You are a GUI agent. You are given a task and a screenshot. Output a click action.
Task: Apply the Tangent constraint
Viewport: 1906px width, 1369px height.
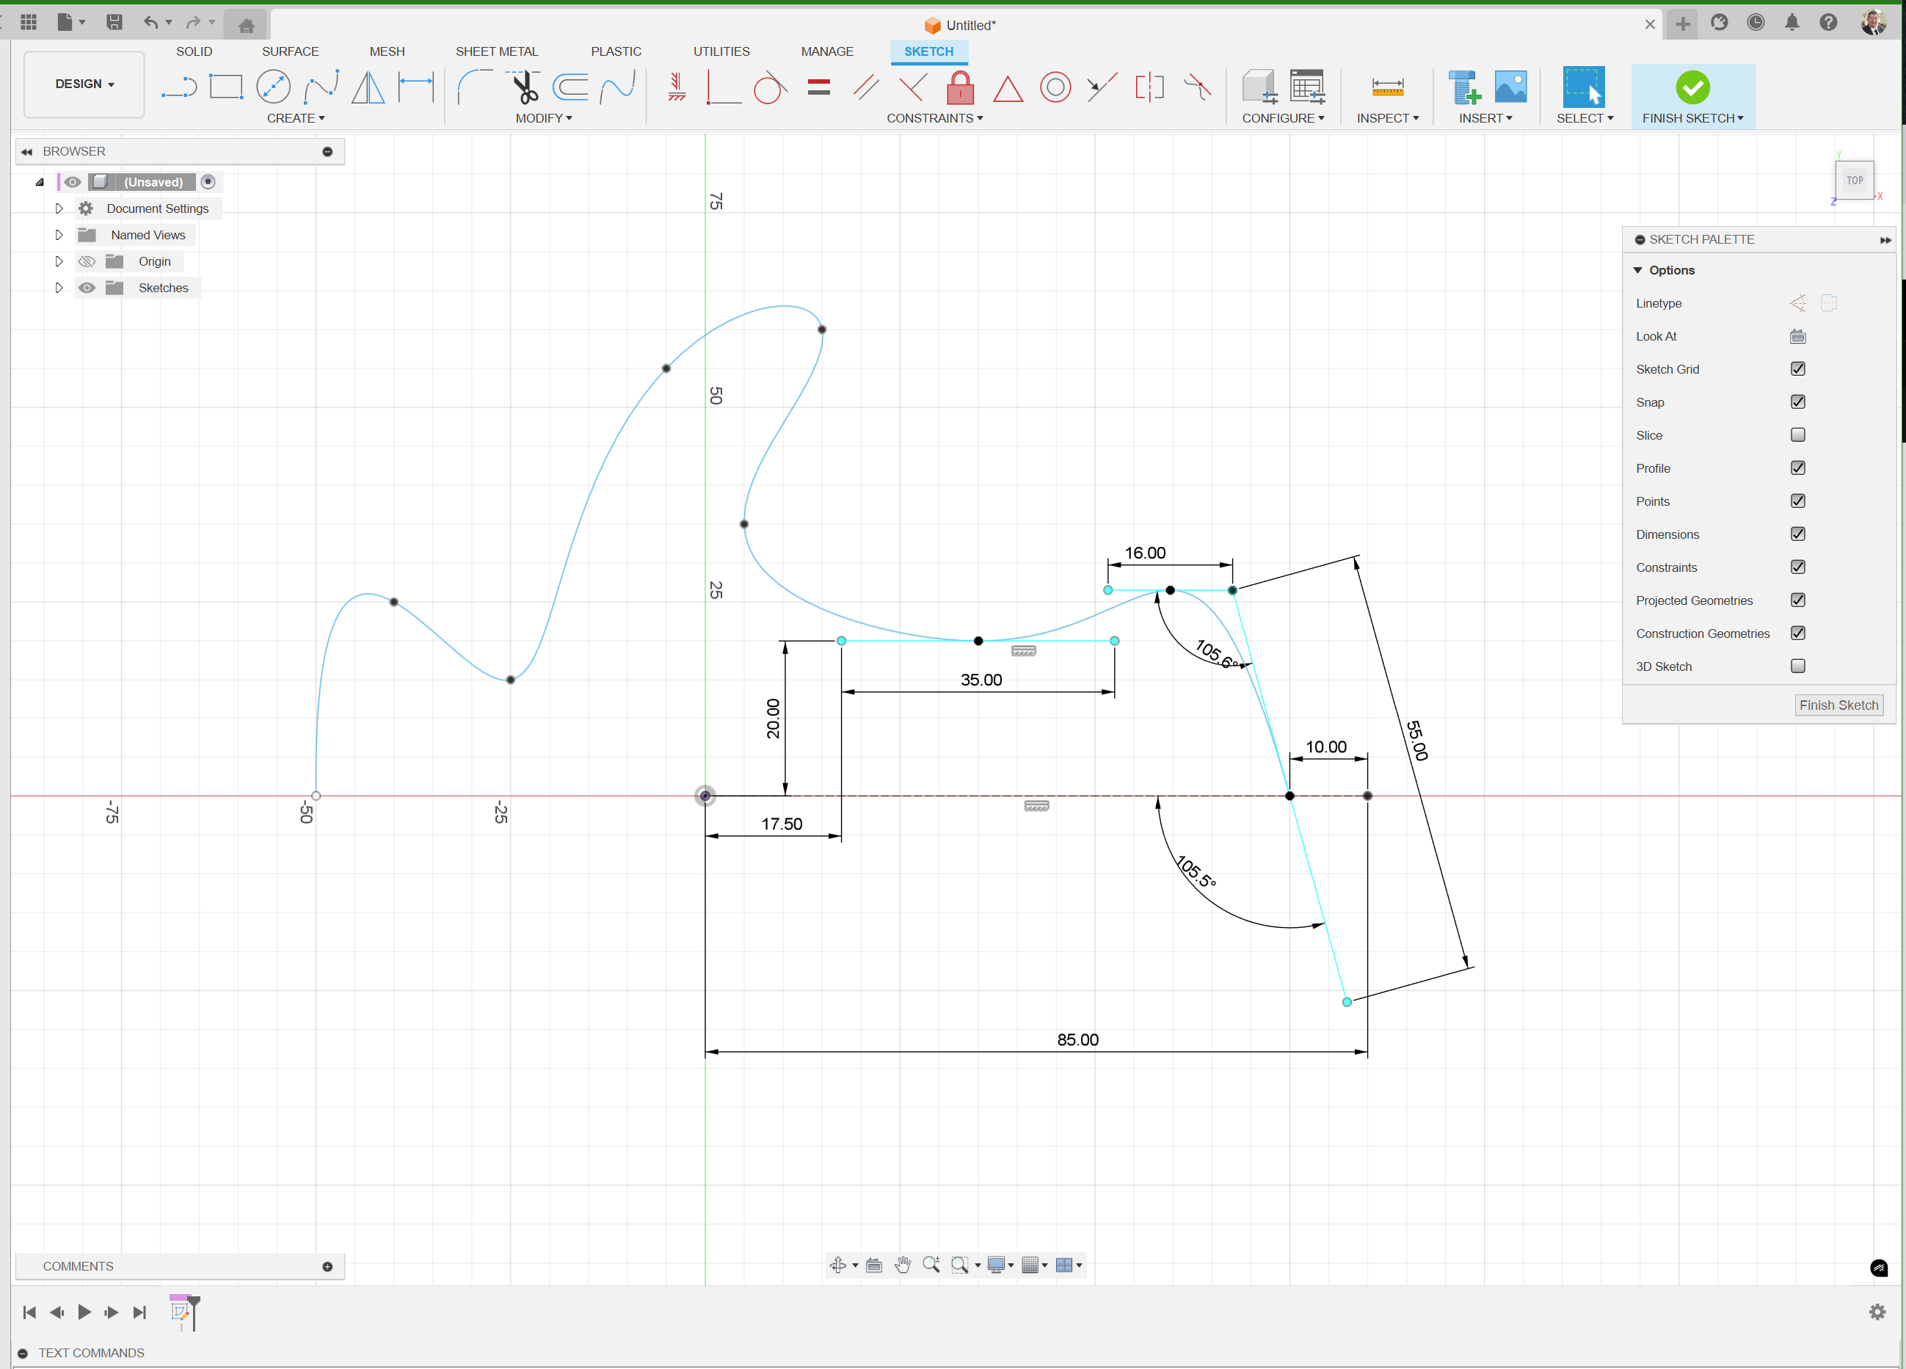click(768, 87)
